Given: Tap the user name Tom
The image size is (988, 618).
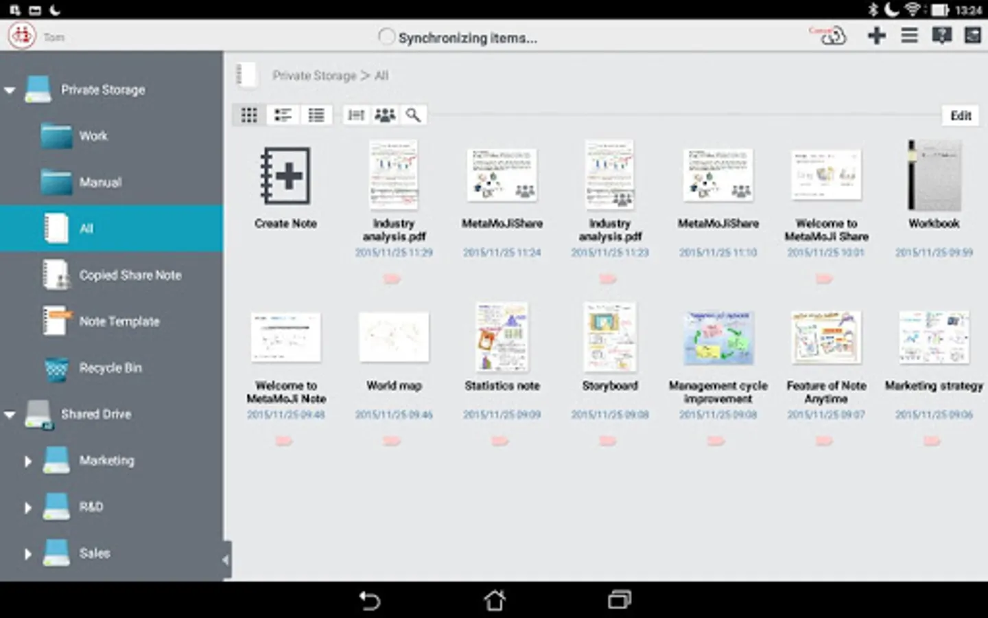Looking at the screenshot, I should tap(54, 37).
